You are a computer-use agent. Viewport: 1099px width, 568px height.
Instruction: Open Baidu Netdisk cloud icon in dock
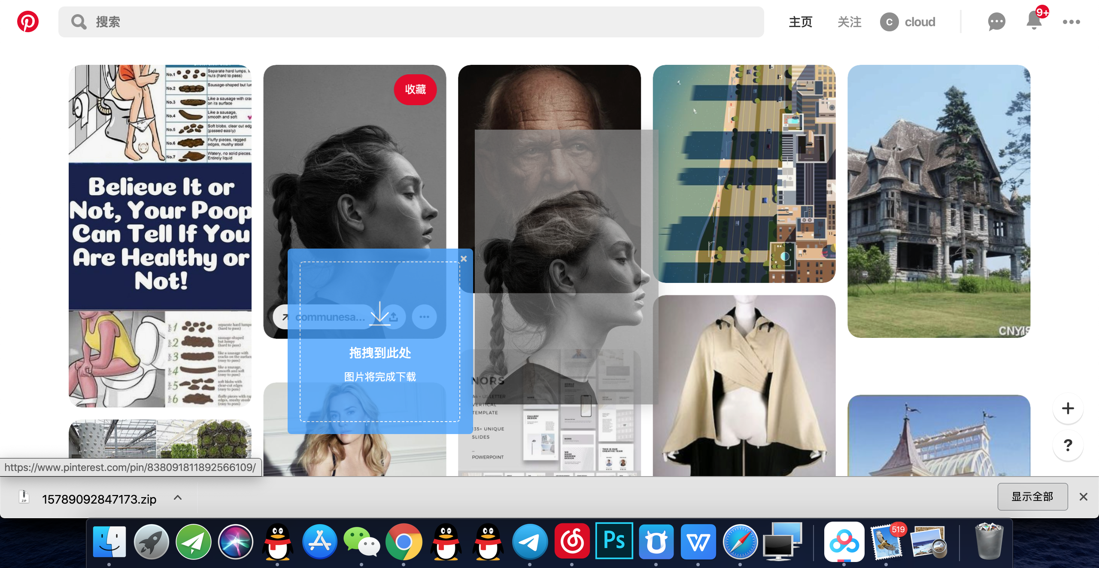(x=844, y=542)
